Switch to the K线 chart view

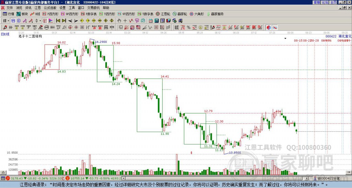35,14
